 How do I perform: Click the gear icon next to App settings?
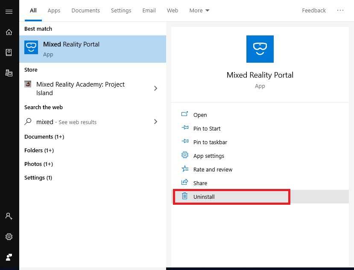coord(184,155)
